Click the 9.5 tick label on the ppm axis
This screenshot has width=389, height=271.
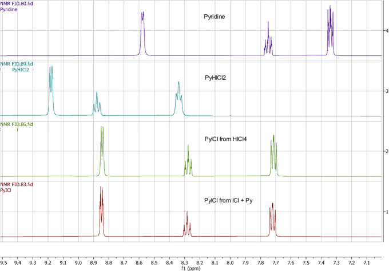[3, 262]
